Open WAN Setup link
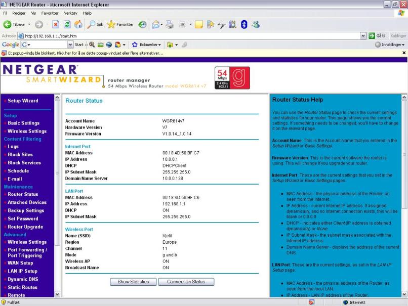Image resolution: width=408 pixels, height=306 pixels. 20,263
